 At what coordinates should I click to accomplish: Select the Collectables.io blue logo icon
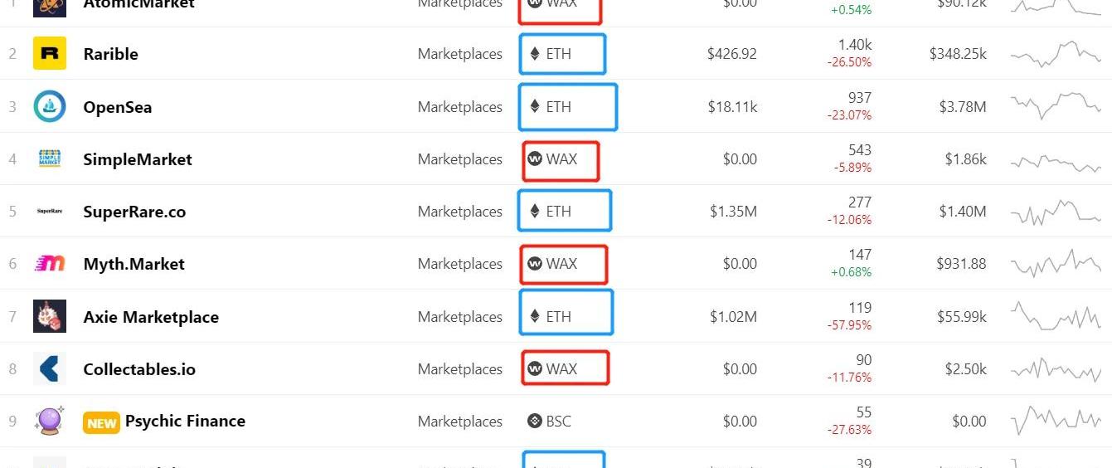click(x=50, y=368)
